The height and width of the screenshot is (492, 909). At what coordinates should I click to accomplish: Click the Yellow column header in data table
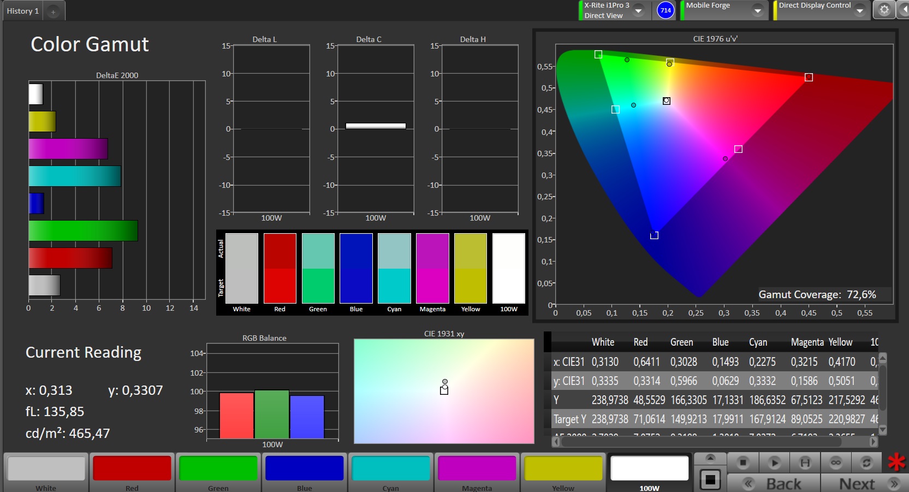click(x=840, y=342)
